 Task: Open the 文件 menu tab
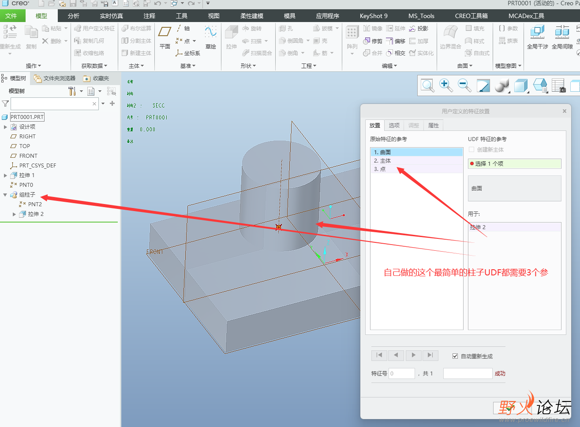tap(11, 16)
